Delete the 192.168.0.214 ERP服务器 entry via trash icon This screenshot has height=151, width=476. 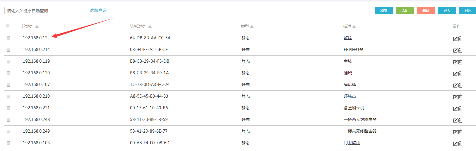coord(460,50)
